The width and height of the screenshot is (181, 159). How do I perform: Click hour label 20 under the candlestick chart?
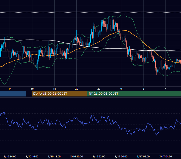[77, 89]
